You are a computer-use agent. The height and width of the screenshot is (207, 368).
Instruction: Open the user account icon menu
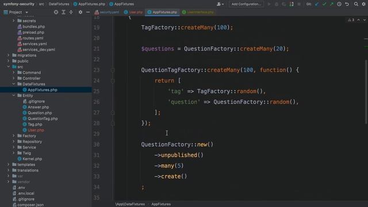tap(220, 4)
